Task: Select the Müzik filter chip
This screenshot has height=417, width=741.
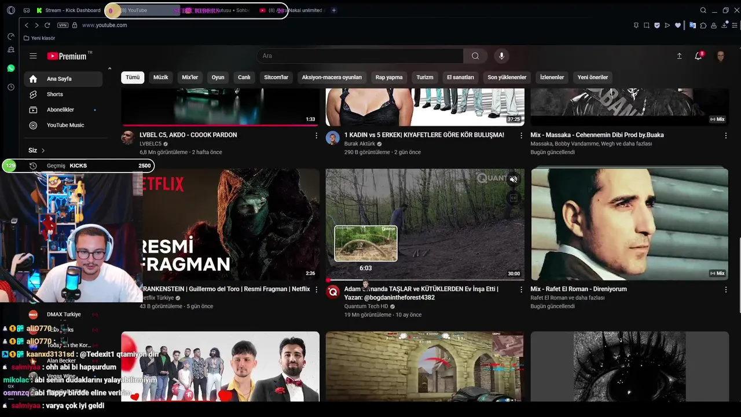Action: pyautogui.click(x=160, y=78)
